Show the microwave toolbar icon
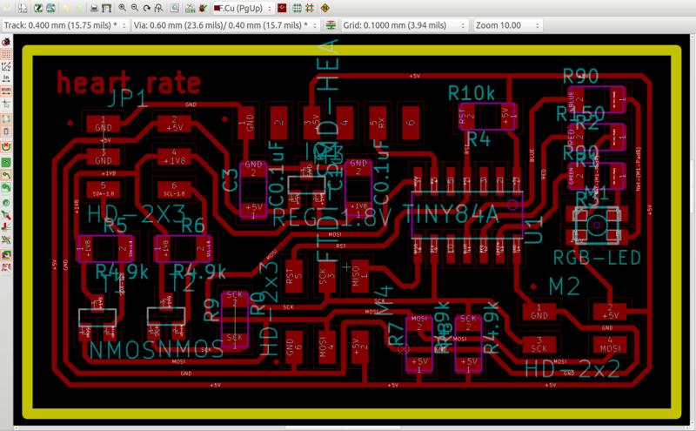 pyautogui.click(x=6, y=267)
